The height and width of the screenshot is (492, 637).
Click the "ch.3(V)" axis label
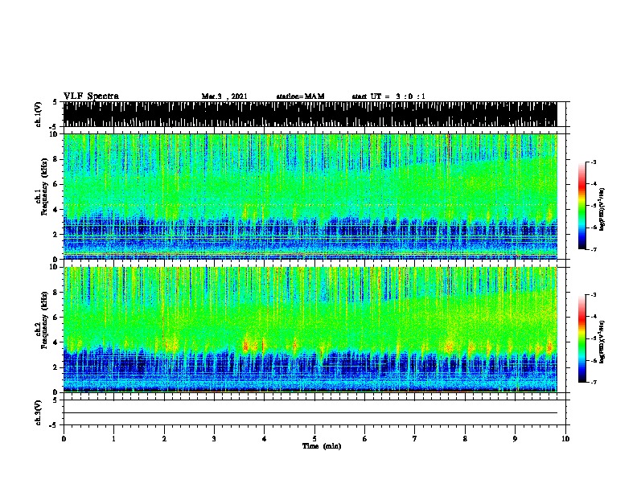coord(39,412)
